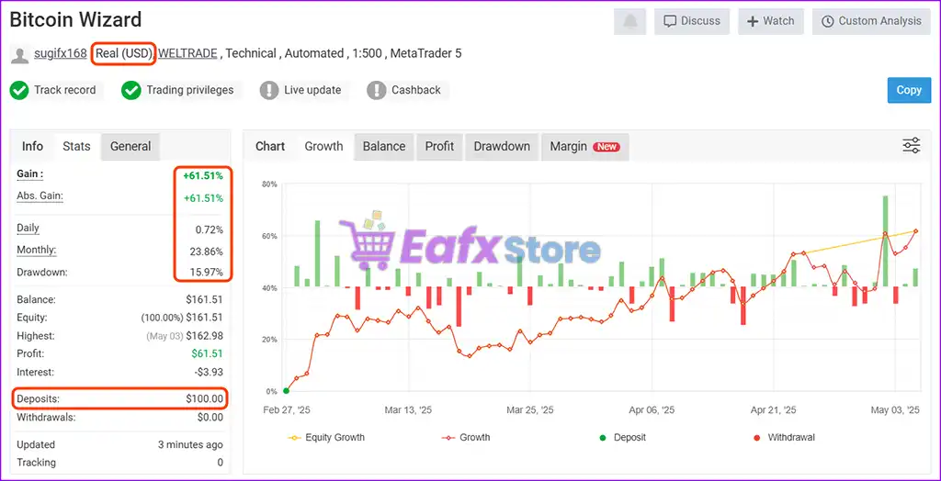The height and width of the screenshot is (481, 941).
Task: Click the Trading privileges green check icon
Action: pos(130,91)
